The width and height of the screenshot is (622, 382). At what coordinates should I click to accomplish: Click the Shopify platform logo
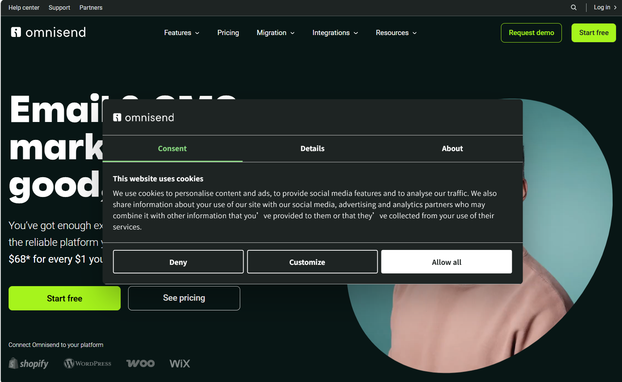point(29,363)
